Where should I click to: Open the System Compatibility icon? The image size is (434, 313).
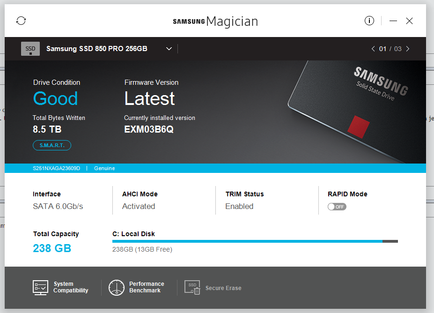pos(40,288)
